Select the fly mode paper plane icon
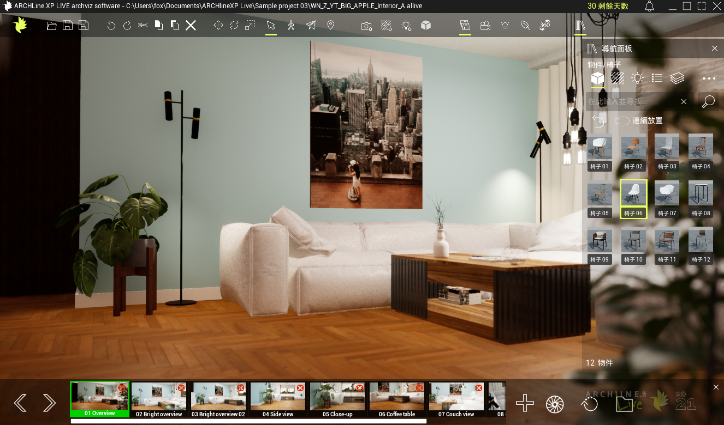 pos(311,26)
